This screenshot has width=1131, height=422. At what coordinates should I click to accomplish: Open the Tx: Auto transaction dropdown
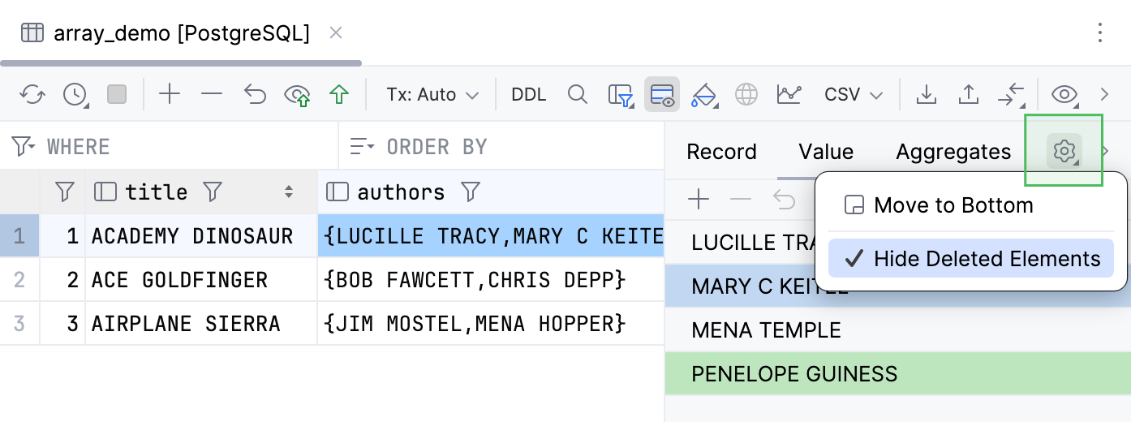click(x=432, y=95)
